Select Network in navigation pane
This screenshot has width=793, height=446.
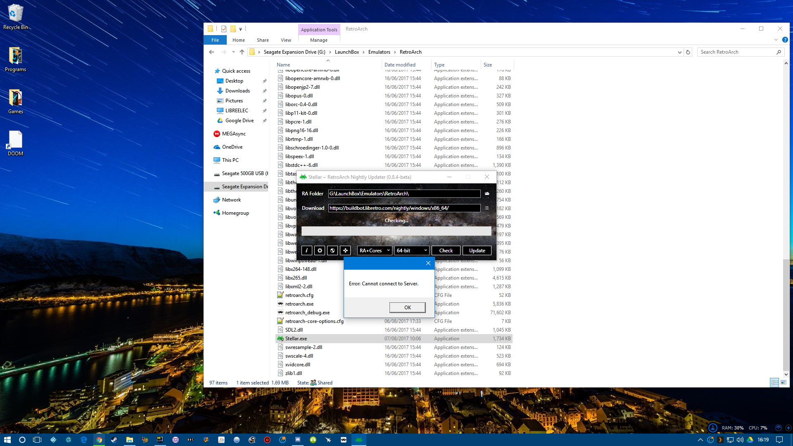point(231,200)
